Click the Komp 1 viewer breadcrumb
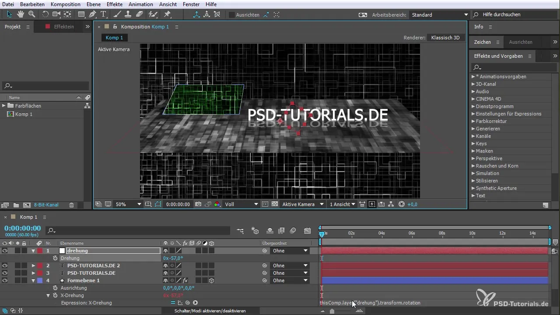Viewport: 560px width, 315px height. coord(114,38)
